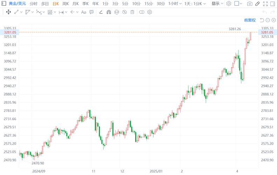Switch to 多日 tab
The height and width of the screenshot is (175, 277).
(x=45, y=3)
